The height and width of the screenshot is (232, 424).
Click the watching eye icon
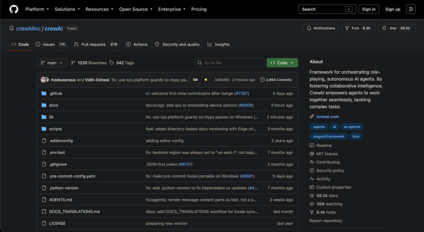coord(312,204)
